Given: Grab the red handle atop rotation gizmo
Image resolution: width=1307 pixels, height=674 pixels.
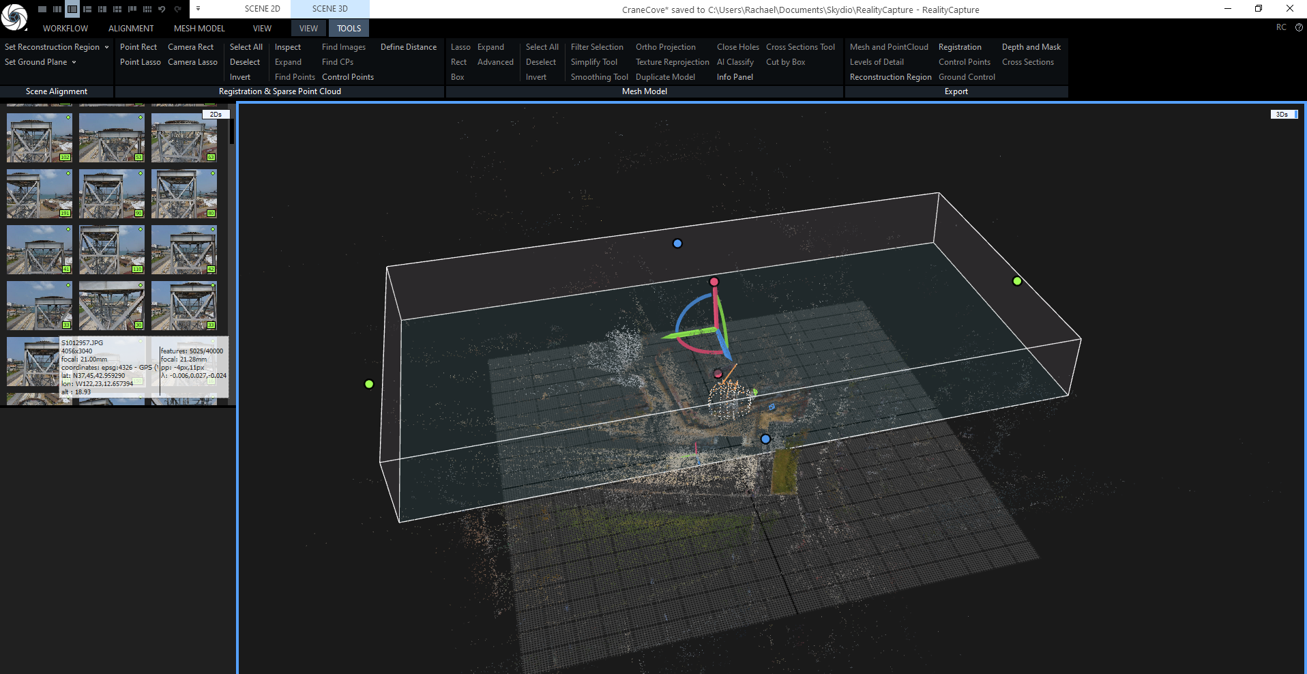Looking at the screenshot, I should [x=714, y=282].
